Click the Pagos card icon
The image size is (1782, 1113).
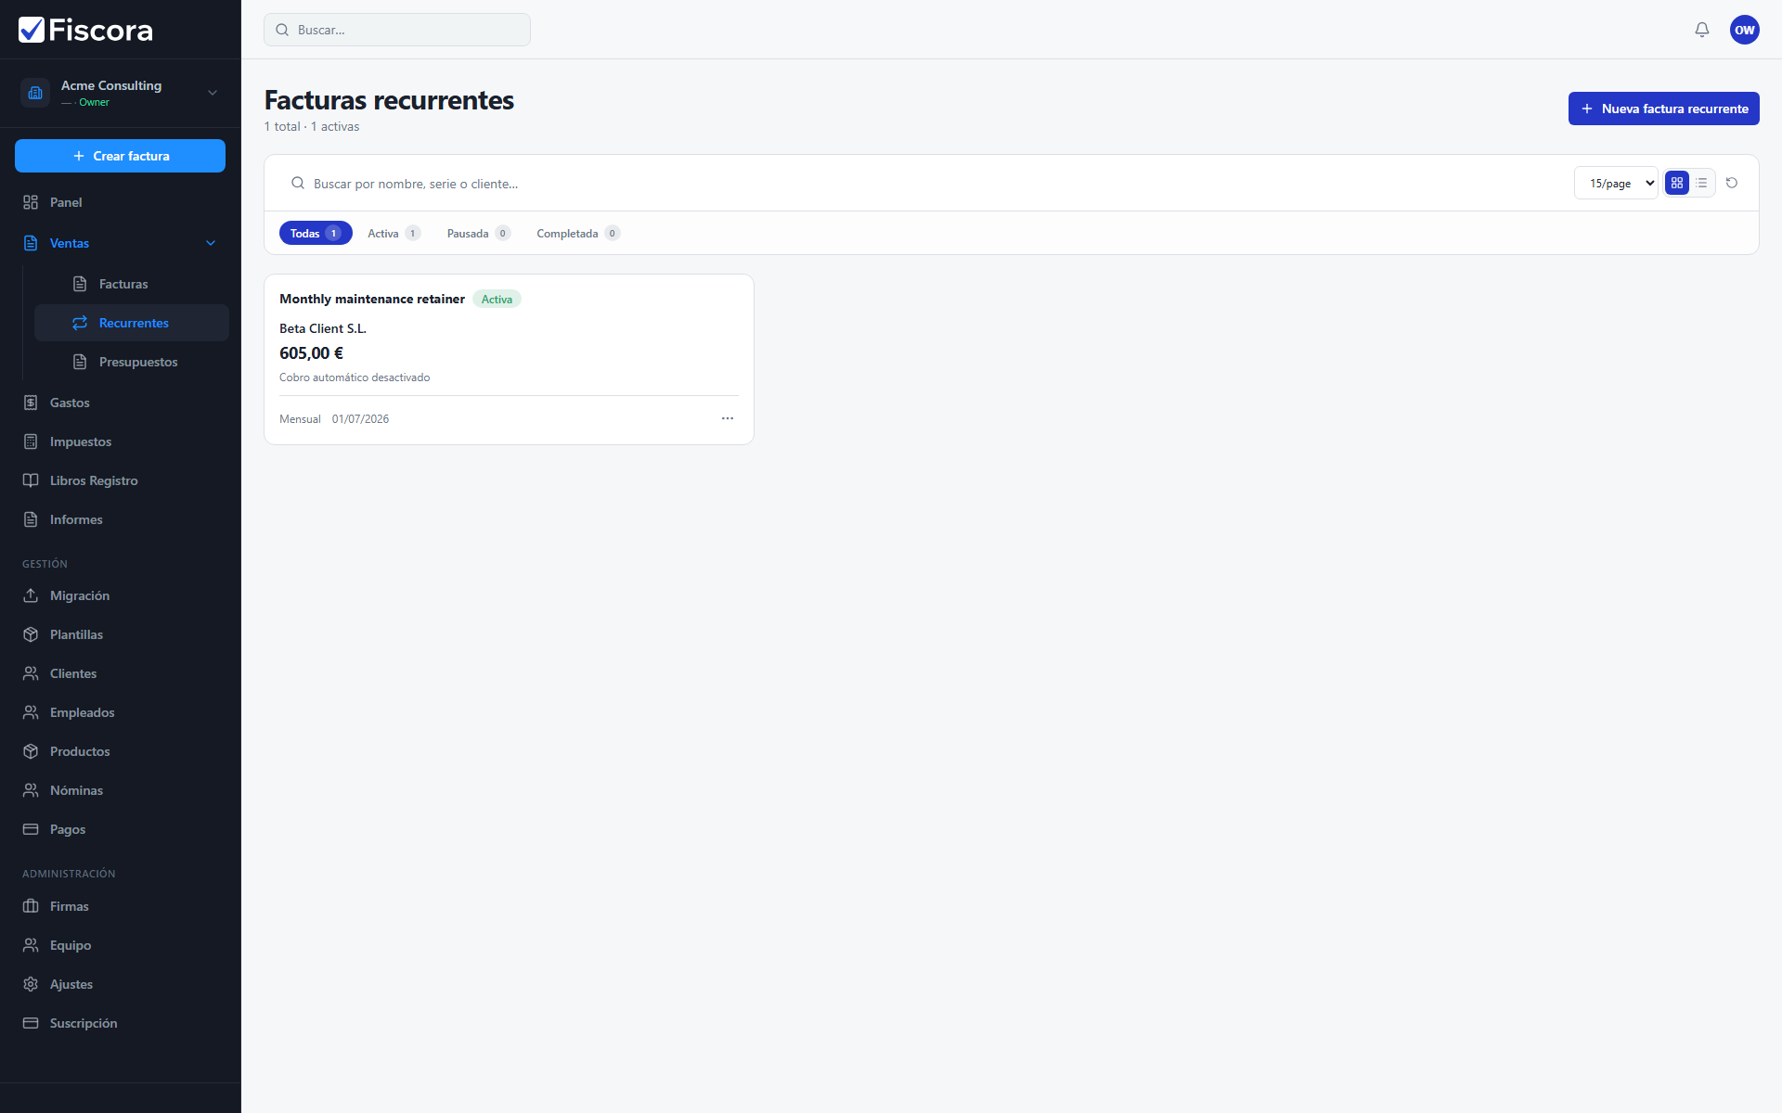tap(31, 829)
